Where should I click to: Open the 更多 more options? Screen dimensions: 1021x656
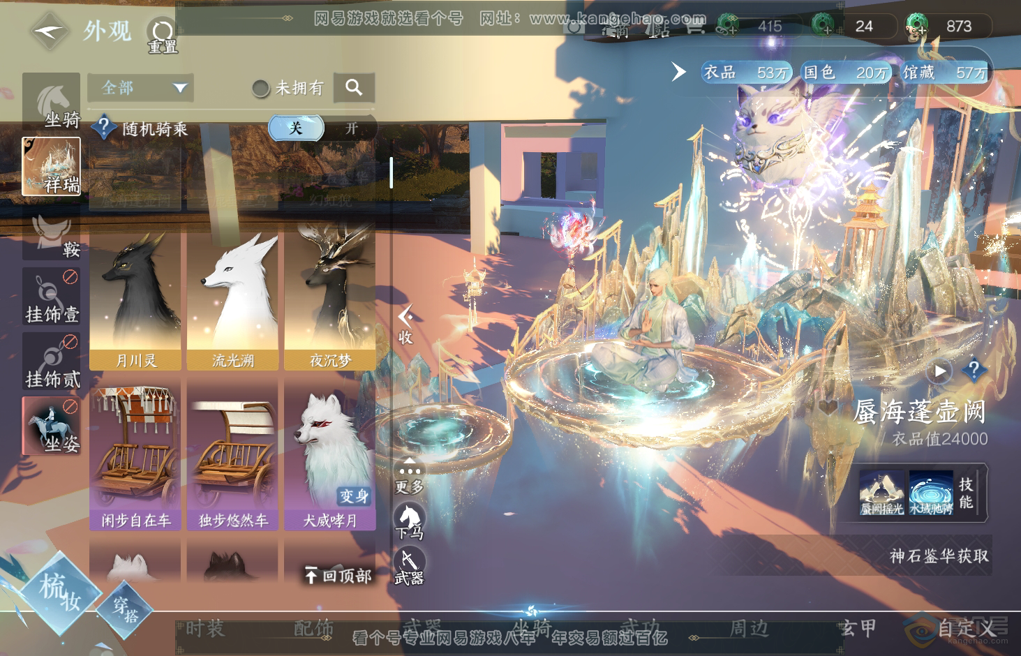click(x=409, y=477)
